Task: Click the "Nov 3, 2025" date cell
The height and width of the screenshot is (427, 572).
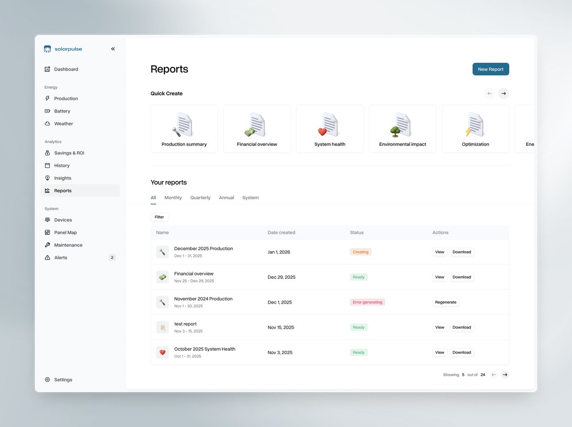Action: [280, 353]
